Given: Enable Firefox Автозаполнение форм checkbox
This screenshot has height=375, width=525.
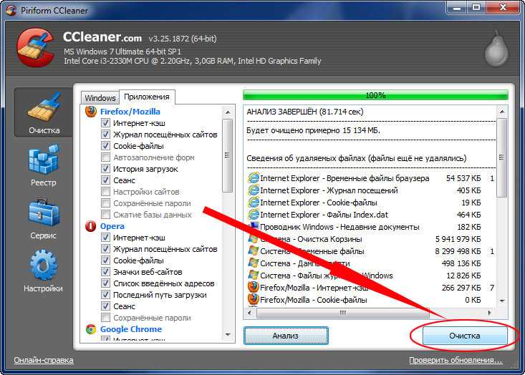Looking at the screenshot, I should (105, 157).
